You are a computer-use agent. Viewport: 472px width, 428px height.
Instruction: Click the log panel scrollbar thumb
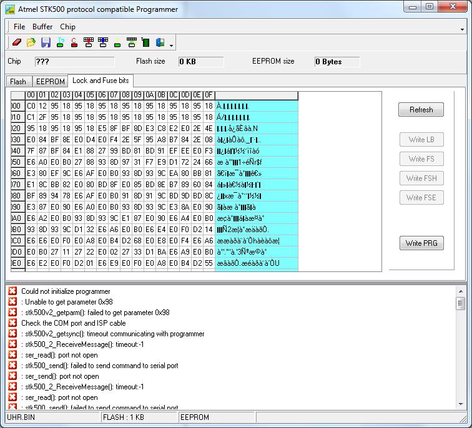(461, 303)
